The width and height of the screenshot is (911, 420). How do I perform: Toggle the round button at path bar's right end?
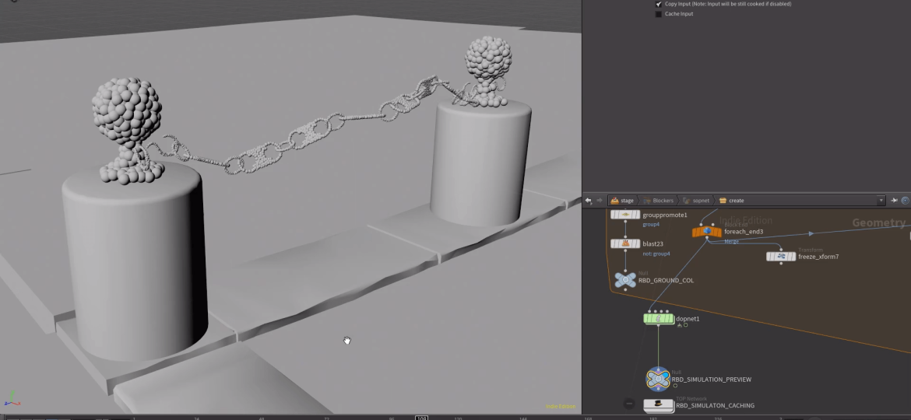point(906,201)
